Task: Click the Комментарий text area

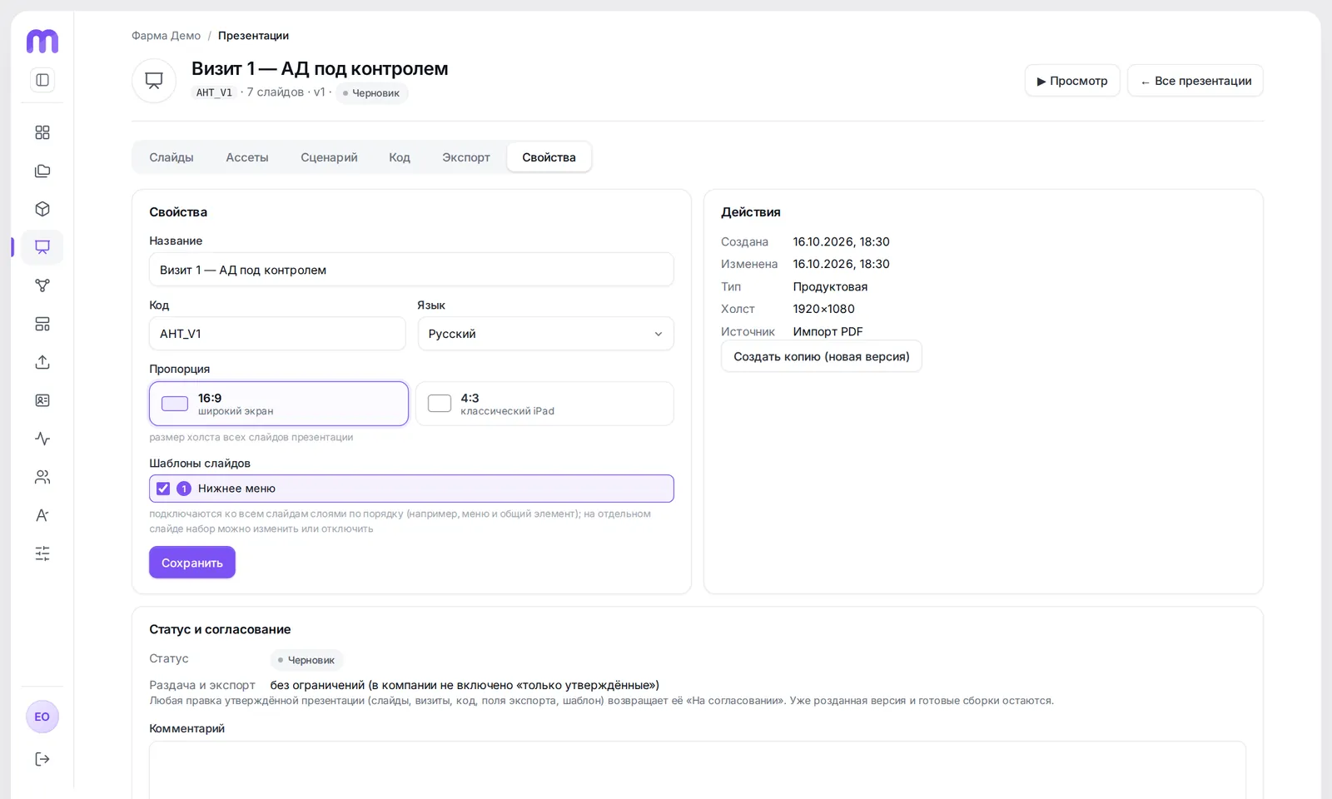Action: [x=698, y=770]
